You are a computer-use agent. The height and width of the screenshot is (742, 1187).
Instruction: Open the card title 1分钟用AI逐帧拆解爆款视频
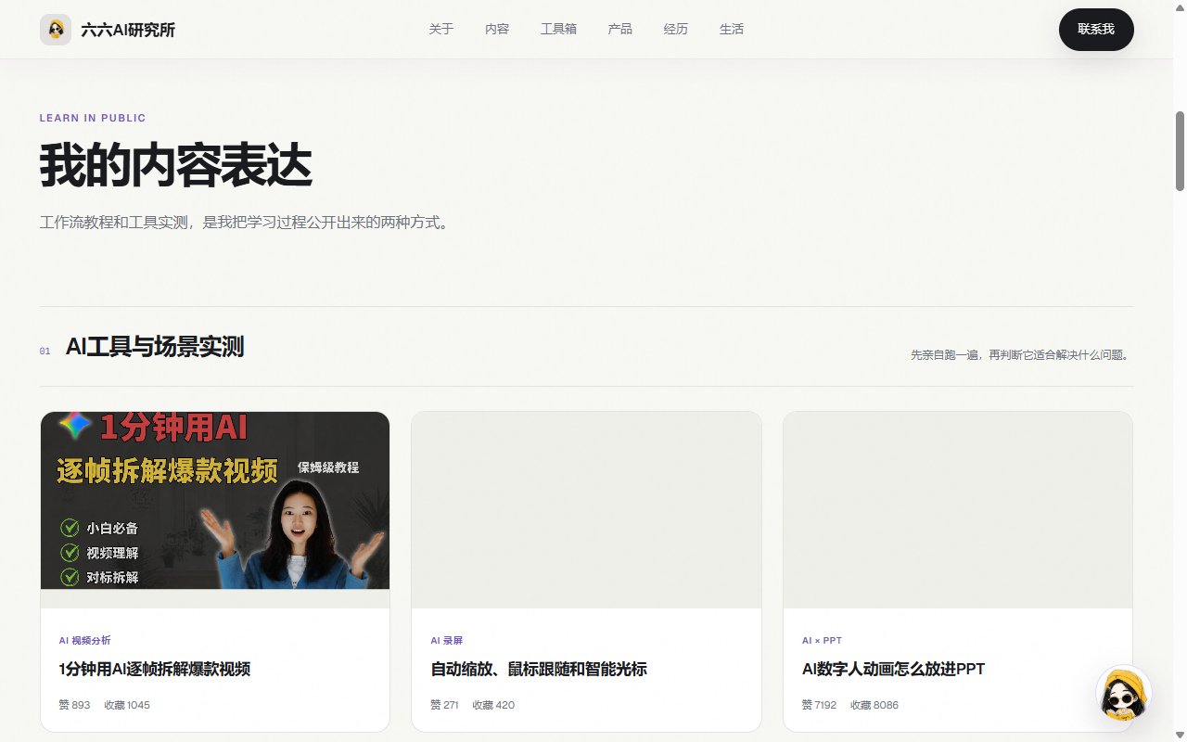(155, 669)
